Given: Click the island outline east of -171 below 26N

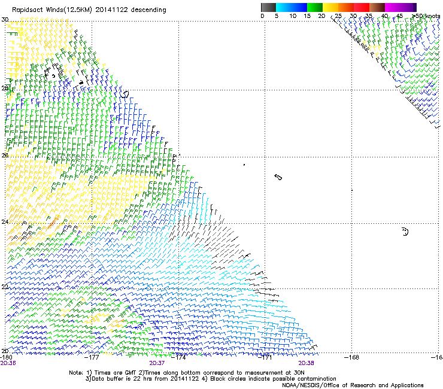Looking at the screenshot, I should tap(278, 177).
